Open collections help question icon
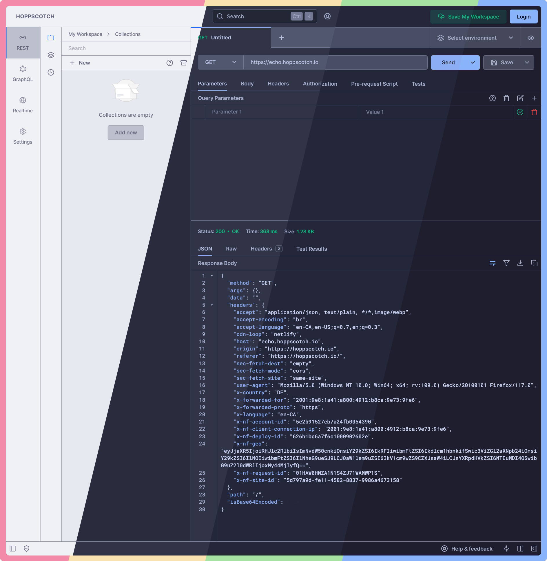Viewport: 547px width, 561px height. coord(170,63)
